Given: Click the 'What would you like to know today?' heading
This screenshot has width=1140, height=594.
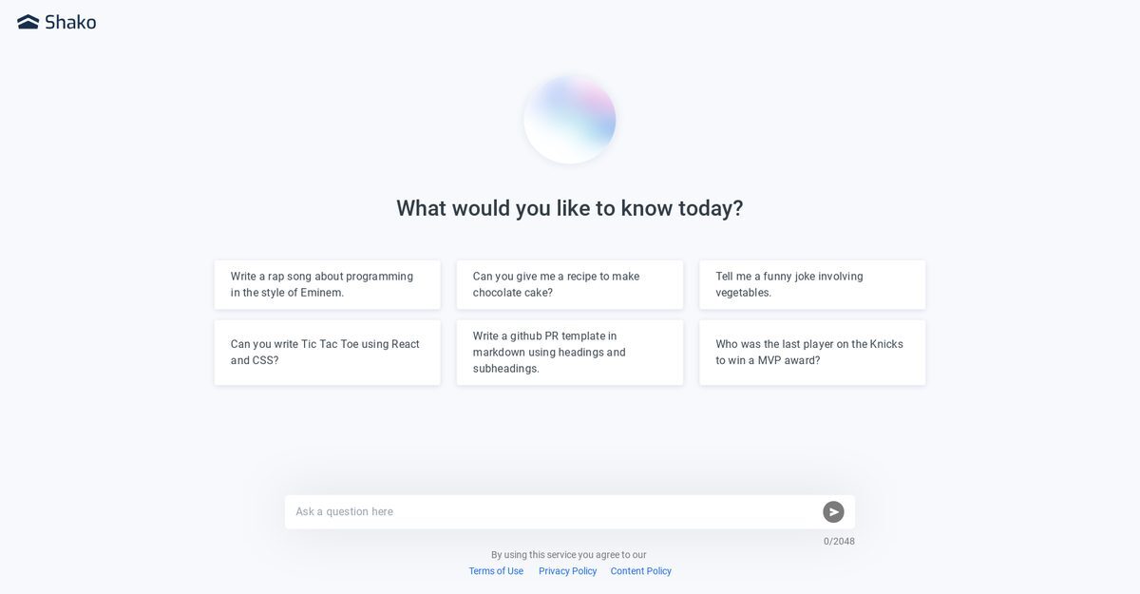Looking at the screenshot, I should 570,208.
